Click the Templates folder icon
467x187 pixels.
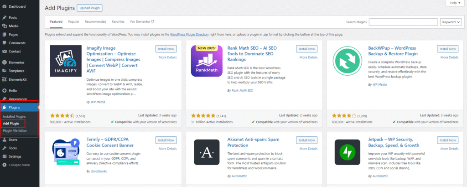tap(4, 71)
